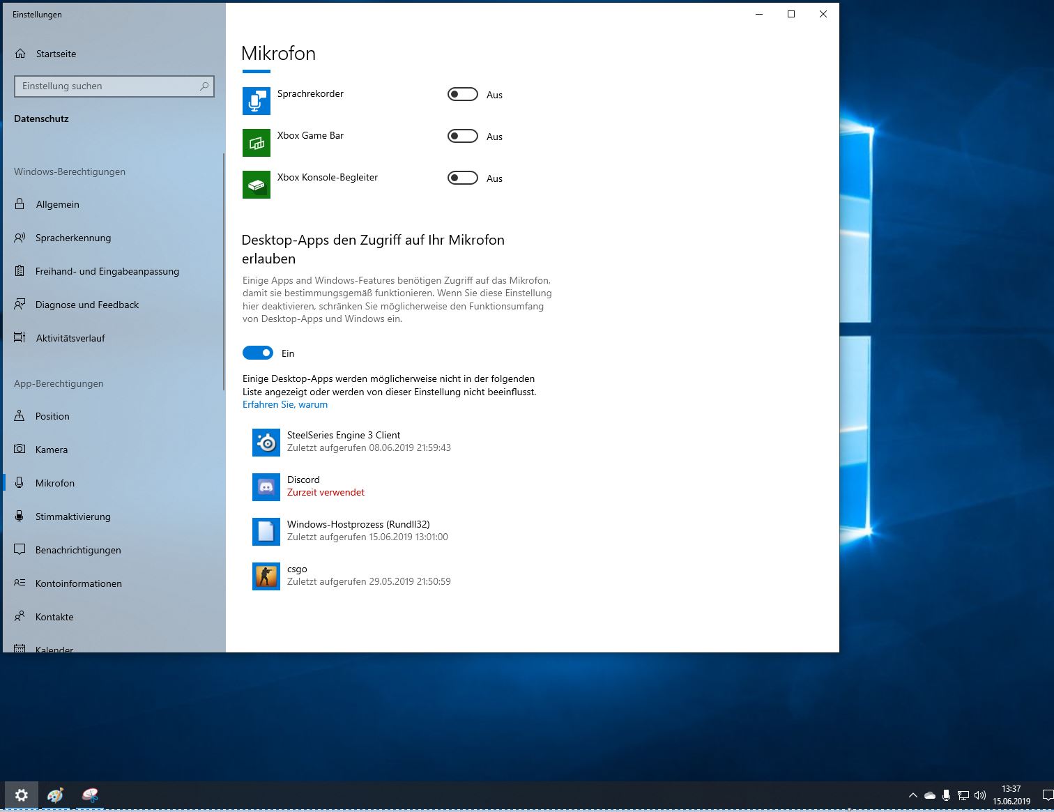Image resolution: width=1054 pixels, height=812 pixels.
Task: Select Aktivitätsverlauf in sidebar
Action: pos(113,338)
